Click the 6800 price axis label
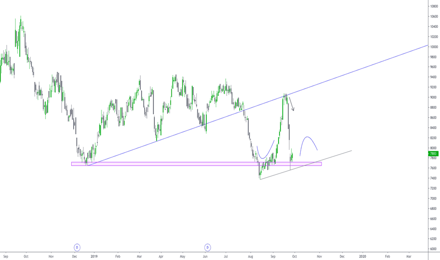 tap(434, 208)
